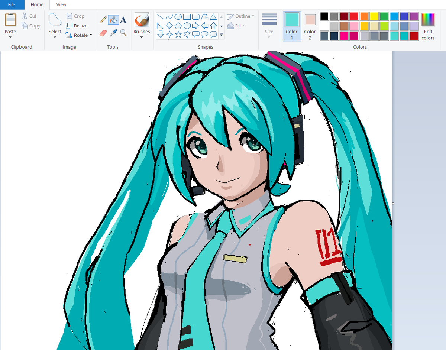
Task: Choose the Up arrow shape
Action: [213, 26]
